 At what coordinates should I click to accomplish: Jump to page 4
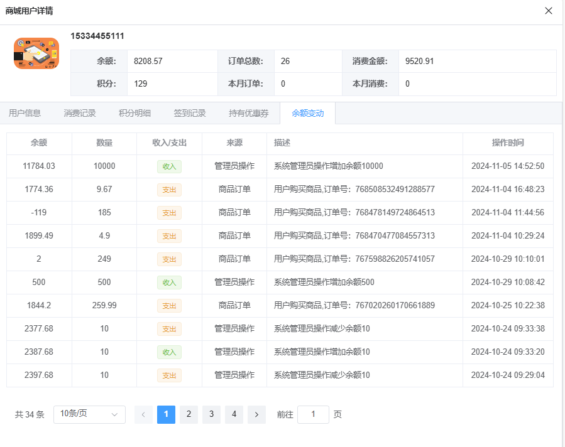click(x=234, y=414)
